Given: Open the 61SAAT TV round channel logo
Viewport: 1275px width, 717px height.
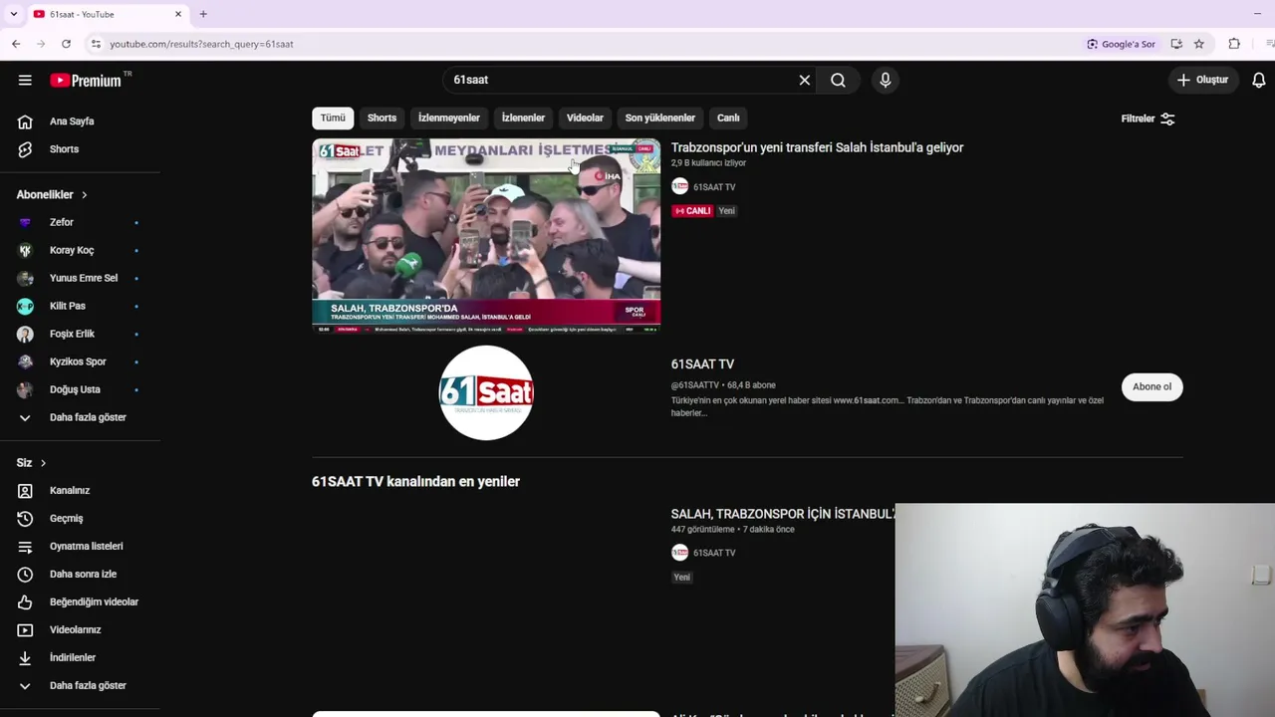Looking at the screenshot, I should point(486,392).
